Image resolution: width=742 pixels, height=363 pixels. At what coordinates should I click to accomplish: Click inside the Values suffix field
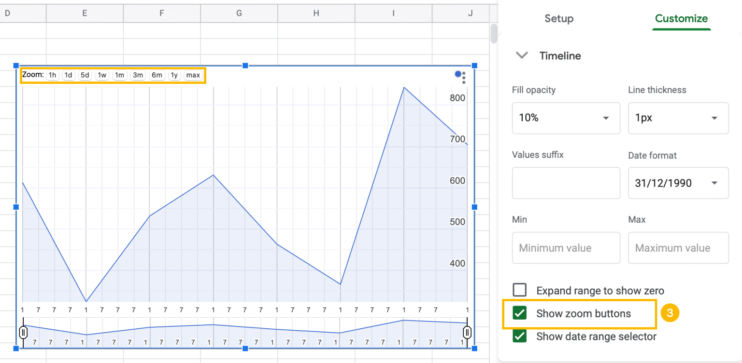pos(566,183)
